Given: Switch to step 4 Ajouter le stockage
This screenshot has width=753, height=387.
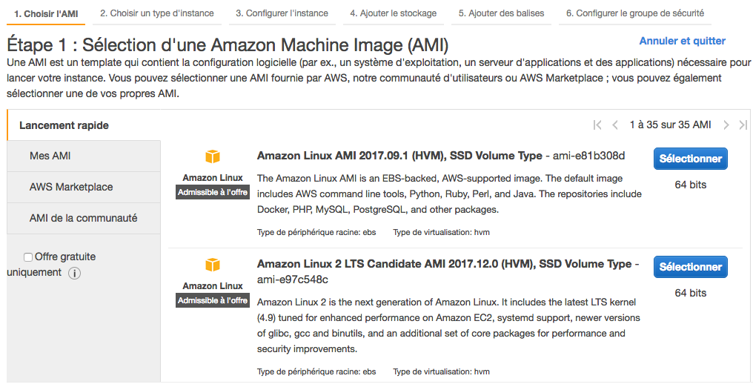Looking at the screenshot, I should 393,13.
